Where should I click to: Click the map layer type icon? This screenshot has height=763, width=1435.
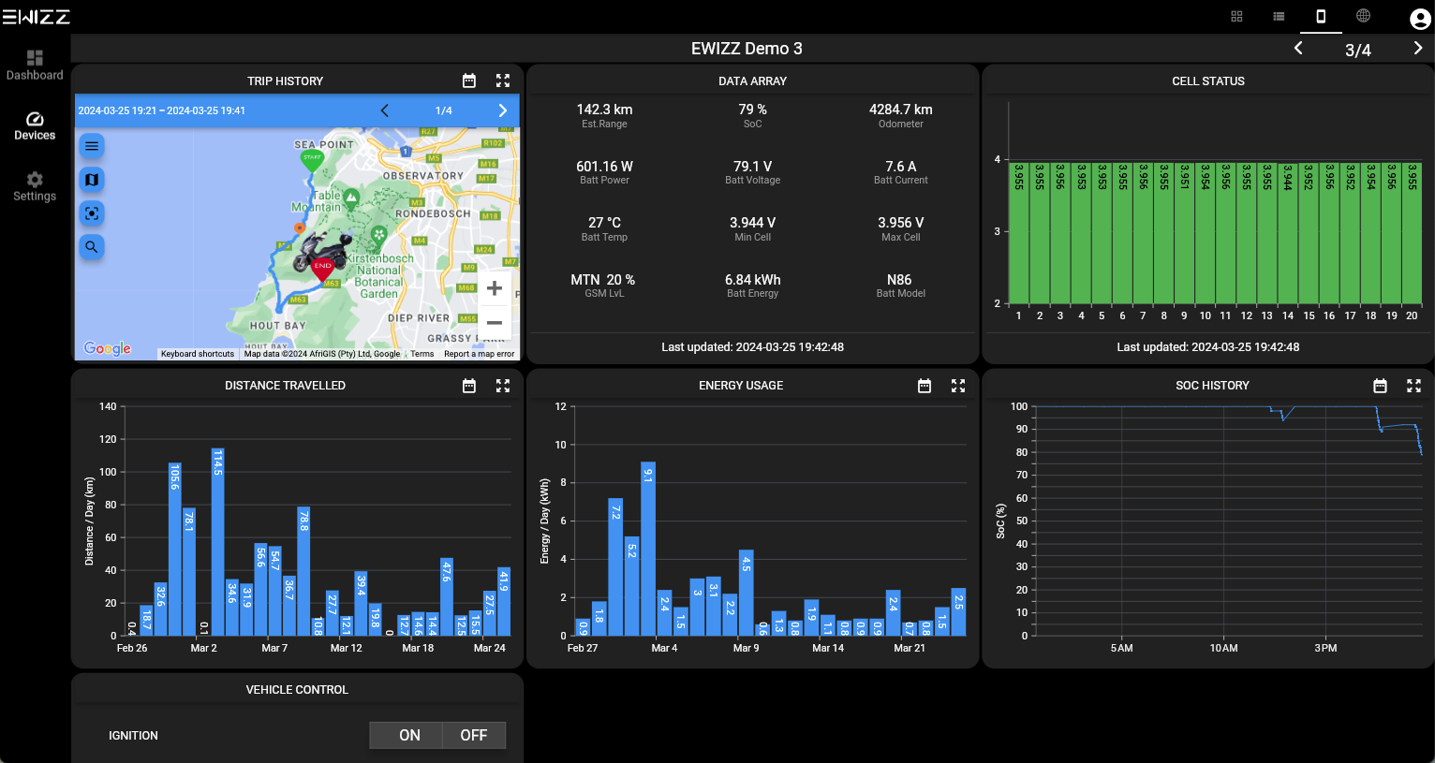[92, 180]
